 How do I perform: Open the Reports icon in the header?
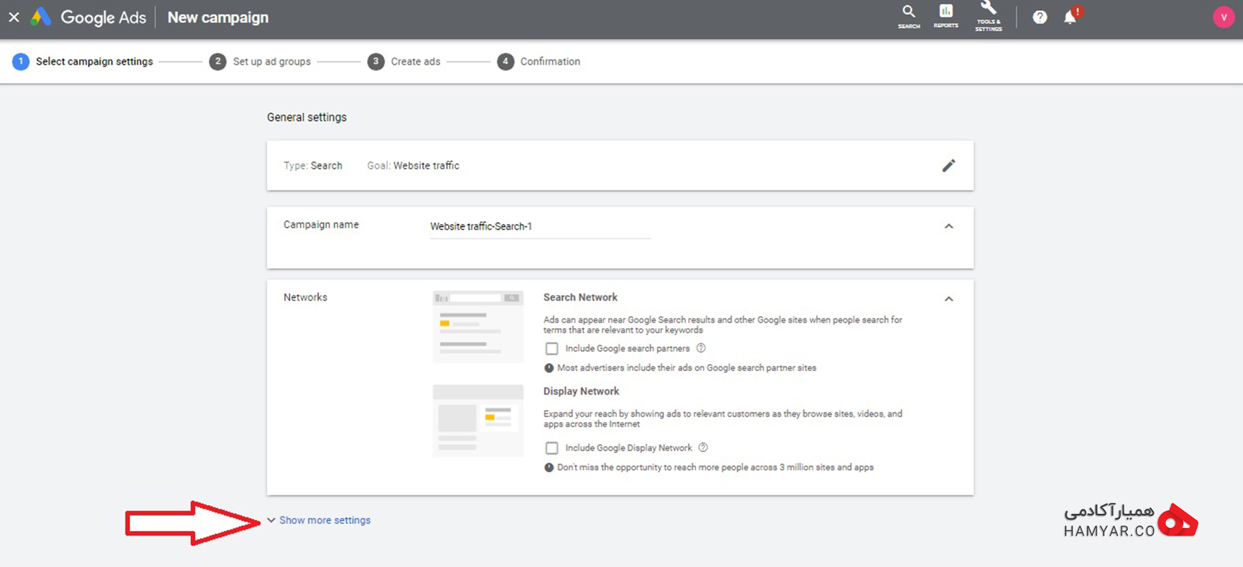pyautogui.click(x=946, y=17)
